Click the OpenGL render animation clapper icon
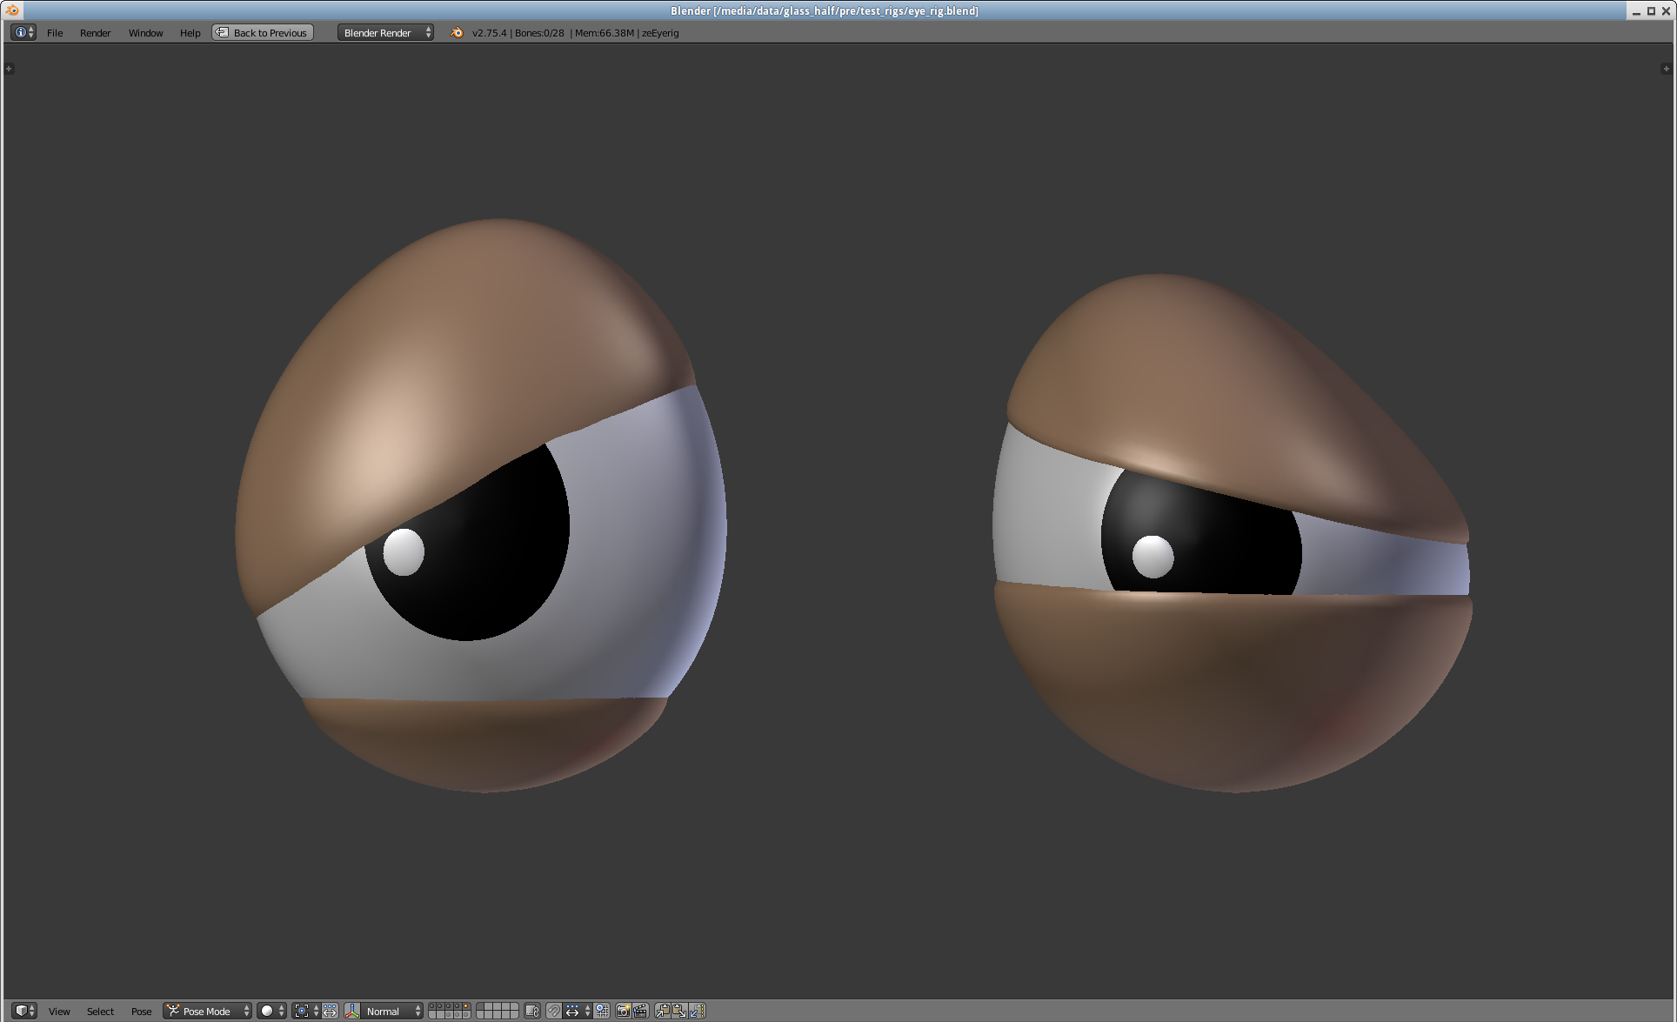The image size is (1677, 1022). (640, 1011)
